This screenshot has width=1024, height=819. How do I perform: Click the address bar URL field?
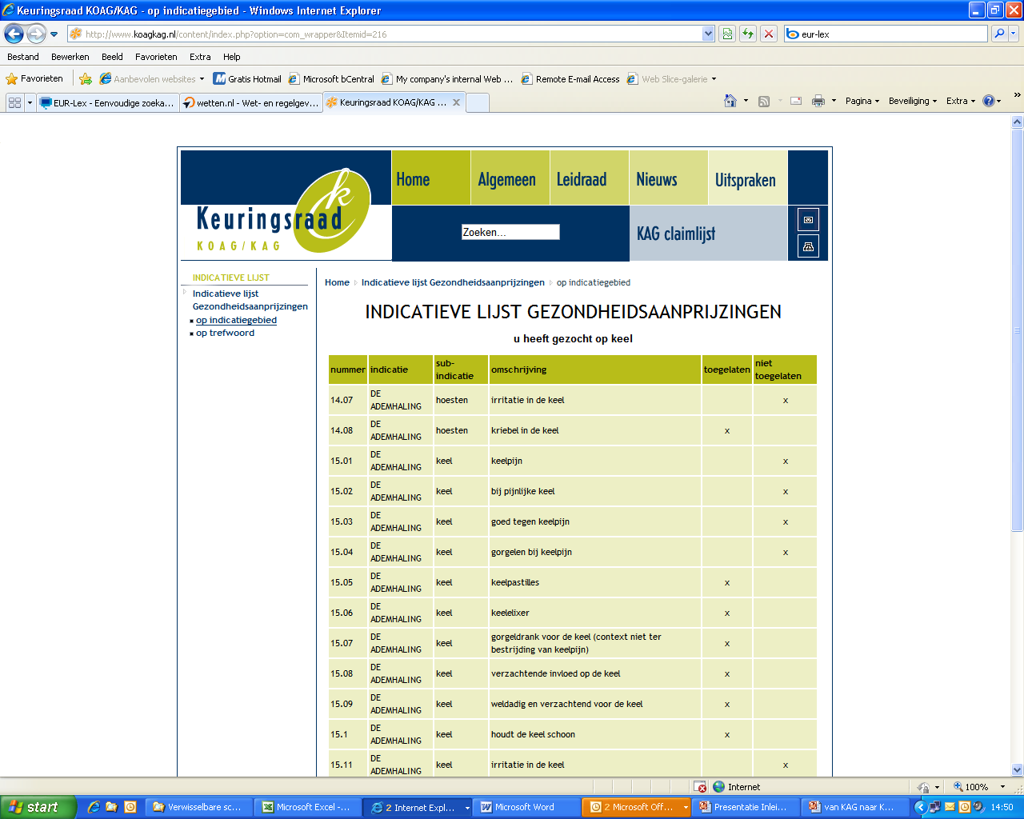pyautogui.click(x=385, y=34)
